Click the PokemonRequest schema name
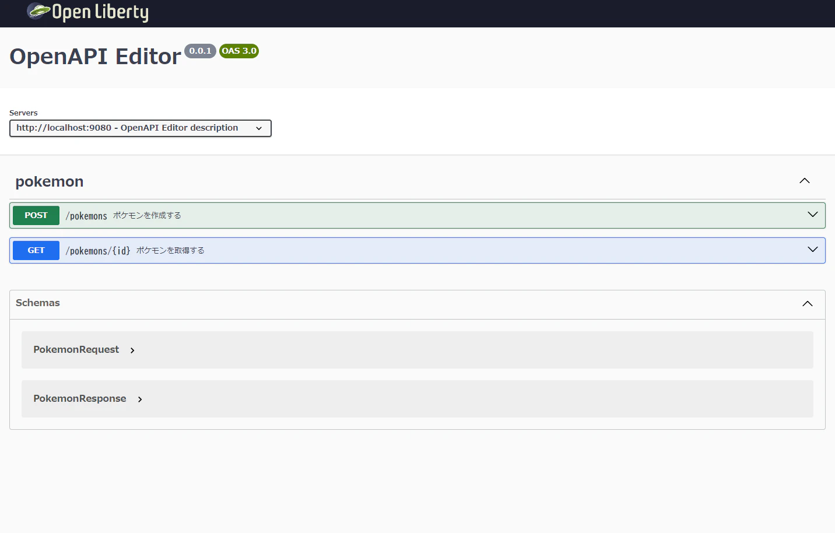Viewport: 835px width, 533px height. [x=76, y=349]
